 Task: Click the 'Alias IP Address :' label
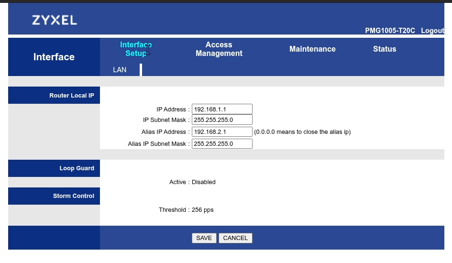click(165, 132)
